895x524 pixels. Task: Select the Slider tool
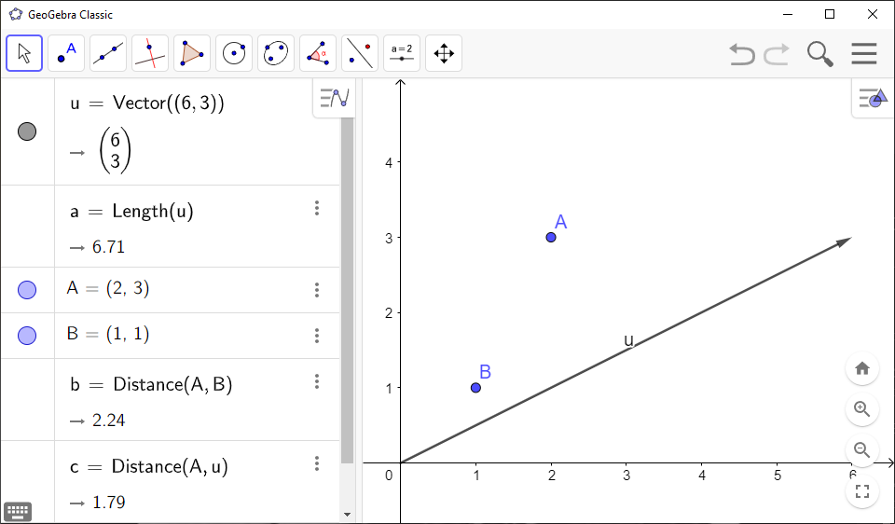pos(402,53)
